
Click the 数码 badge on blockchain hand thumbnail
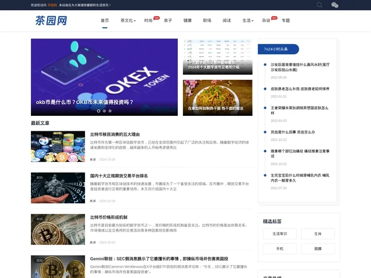click(40, 177)
